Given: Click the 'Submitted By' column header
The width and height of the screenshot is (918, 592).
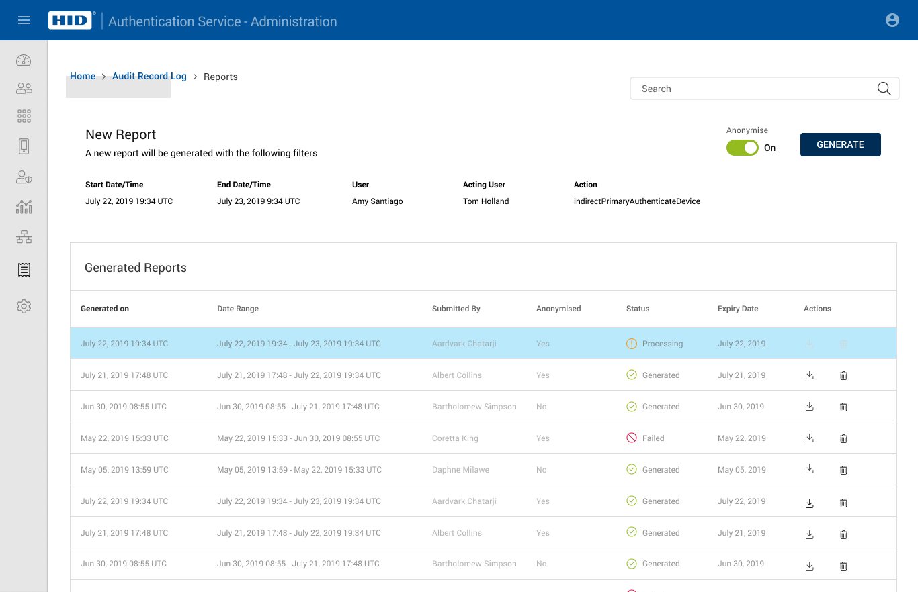Looking at the screenshot, I should pos(456,309).
